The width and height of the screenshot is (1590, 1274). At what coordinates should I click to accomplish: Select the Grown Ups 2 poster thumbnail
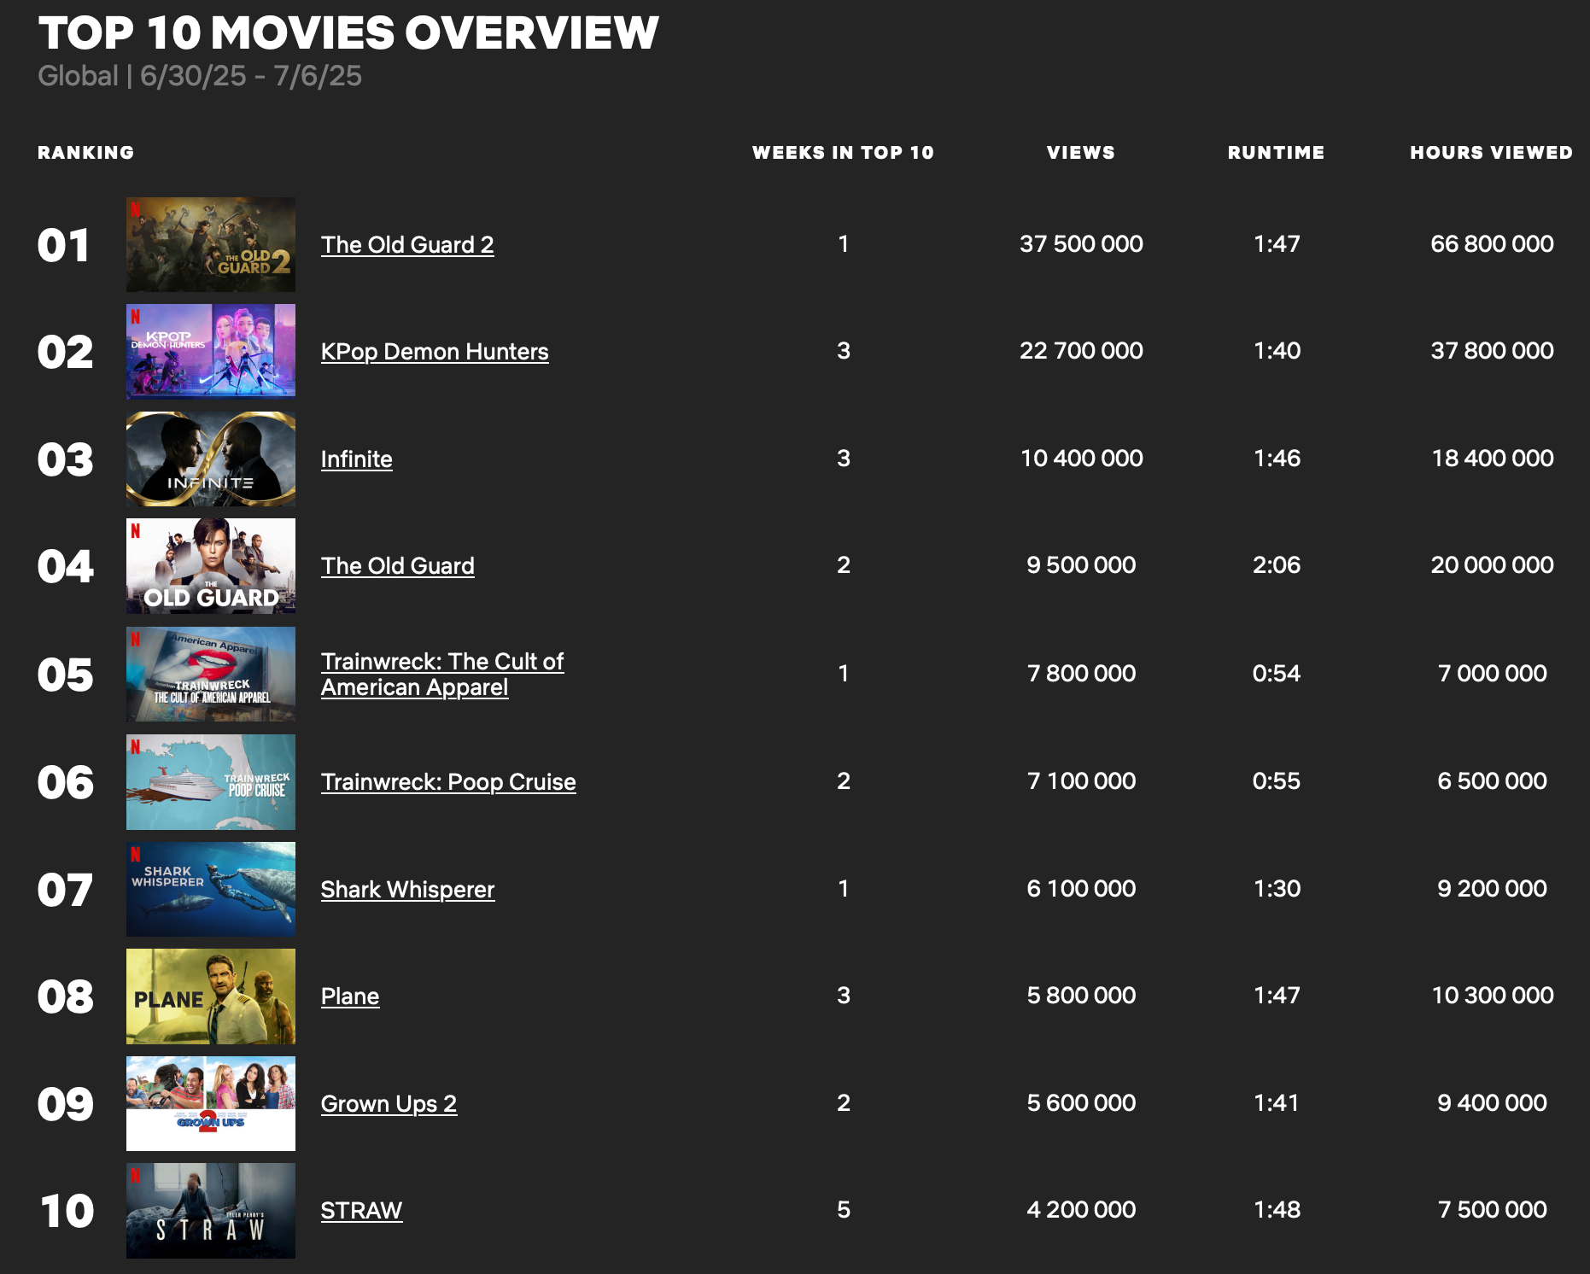coord(211,1104)
